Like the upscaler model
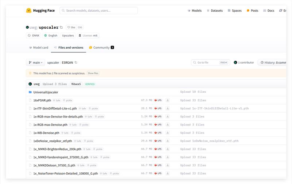Image resolution: width=292 pixels, height=184 pixels. click(71, 27)
